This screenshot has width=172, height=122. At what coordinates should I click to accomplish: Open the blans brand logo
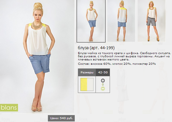[x=9, y=108]
